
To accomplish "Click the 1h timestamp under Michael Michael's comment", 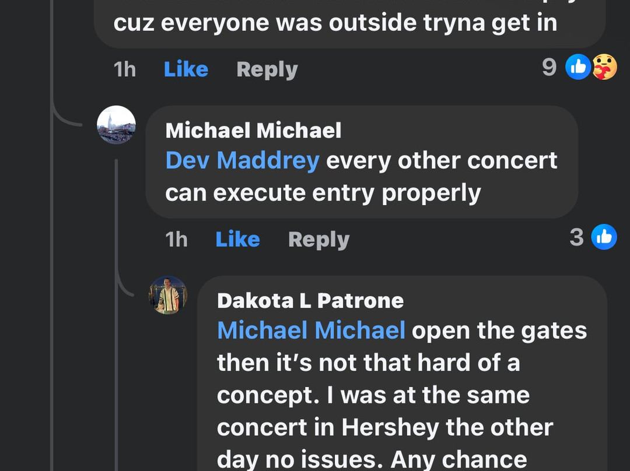I will 176,240.
